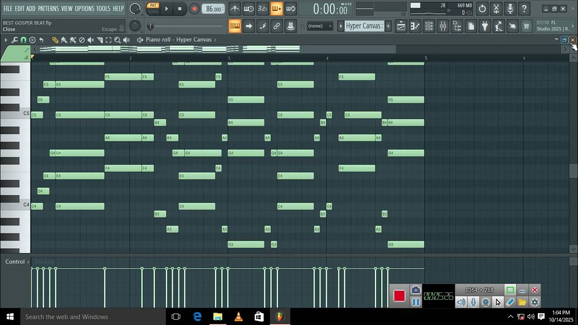
Task: Open the plugin picker plug icon
Action: [x=485, y=26]
